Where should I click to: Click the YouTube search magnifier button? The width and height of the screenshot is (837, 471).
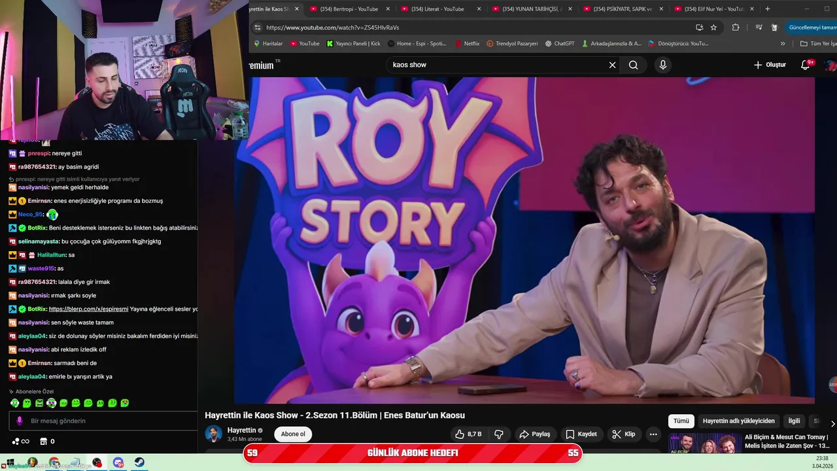point(633,65)
